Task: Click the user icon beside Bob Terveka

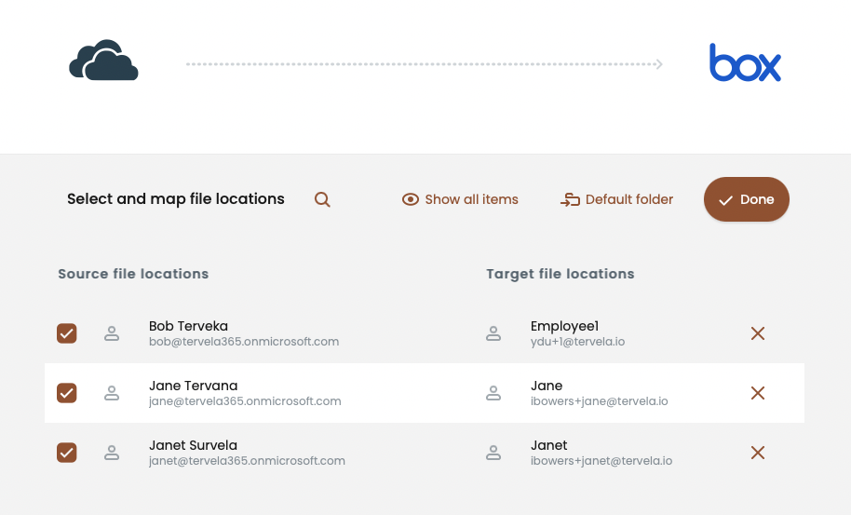Action: click(x=112, y=333)
